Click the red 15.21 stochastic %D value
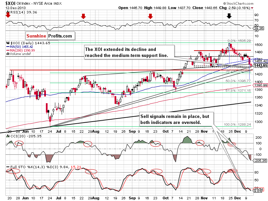The width and height of the screenshot is (268, 201). (x=76, y=167)
